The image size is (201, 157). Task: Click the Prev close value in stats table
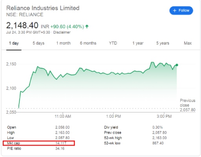[159, 133]
